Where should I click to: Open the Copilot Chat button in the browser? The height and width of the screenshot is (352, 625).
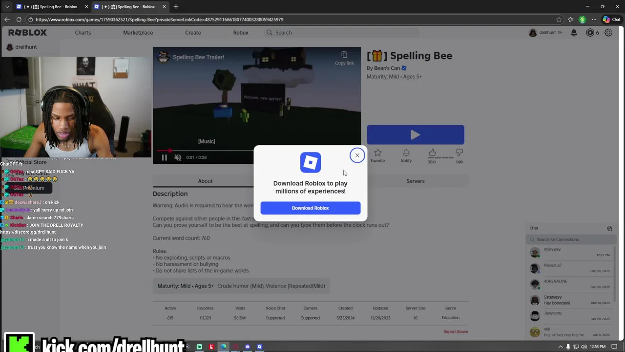611,20
